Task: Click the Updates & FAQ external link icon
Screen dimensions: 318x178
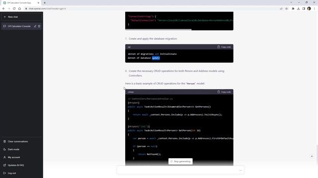Action: [x=4, y=165]
